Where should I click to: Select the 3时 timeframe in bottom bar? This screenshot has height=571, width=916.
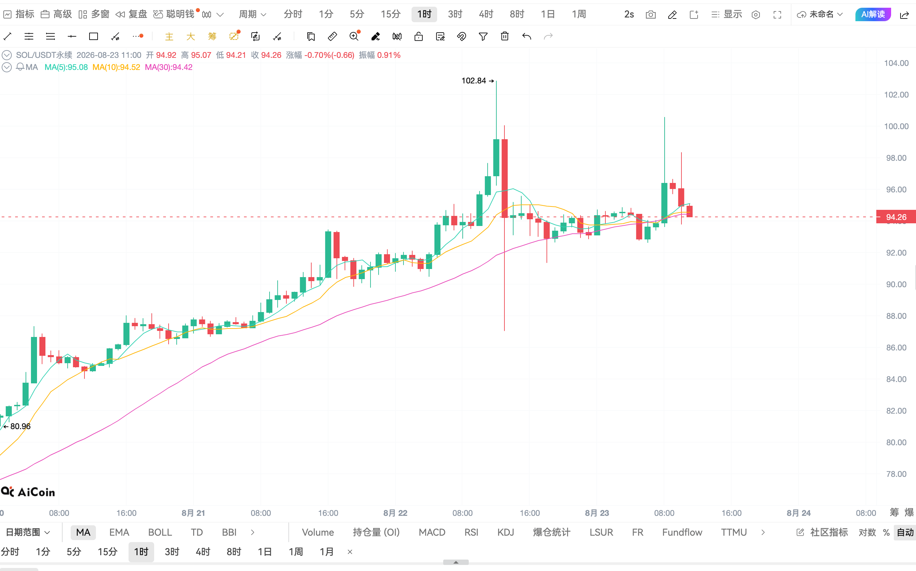click(172, 552)
